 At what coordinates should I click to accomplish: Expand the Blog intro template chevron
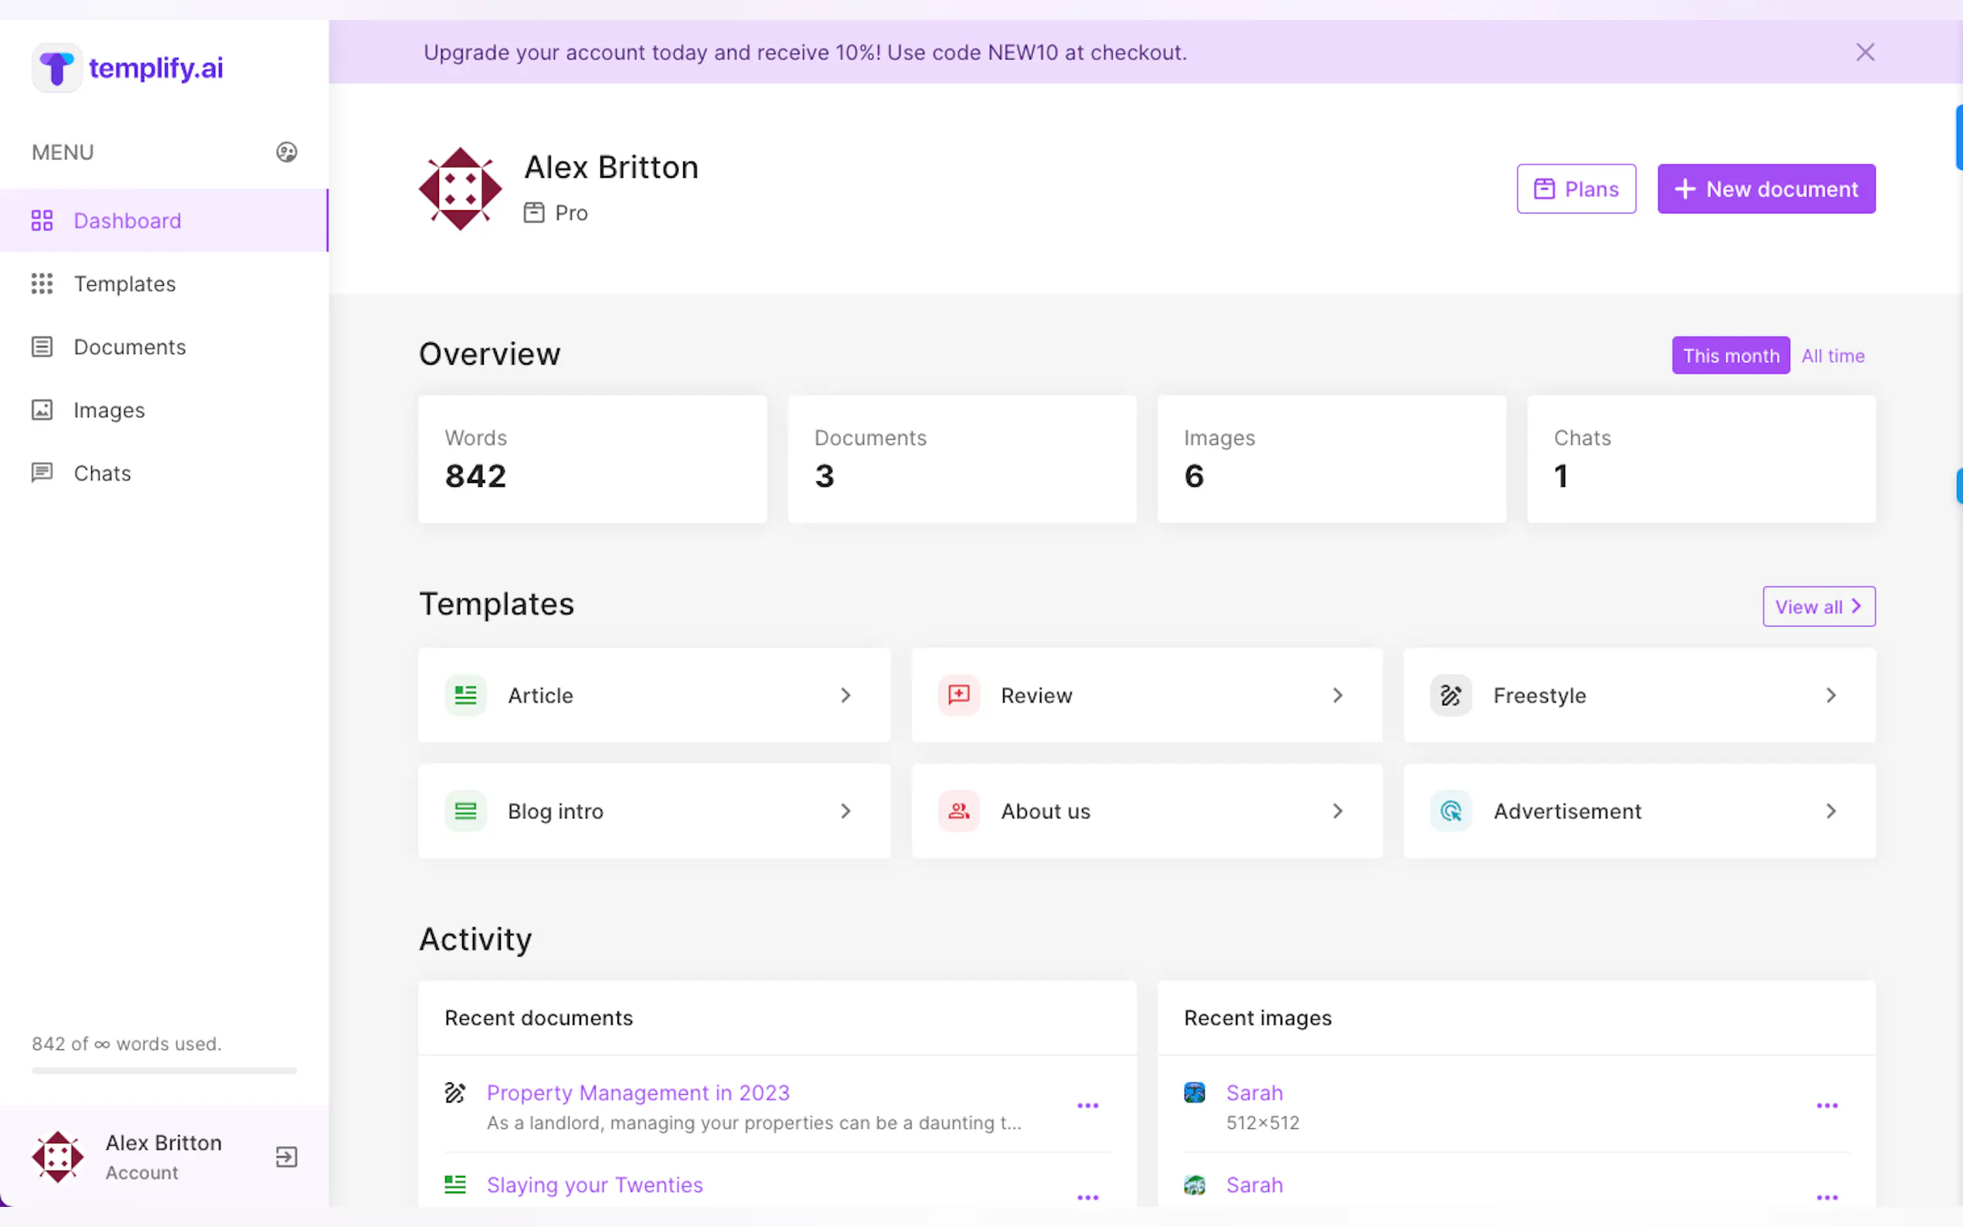pos(845,811)
